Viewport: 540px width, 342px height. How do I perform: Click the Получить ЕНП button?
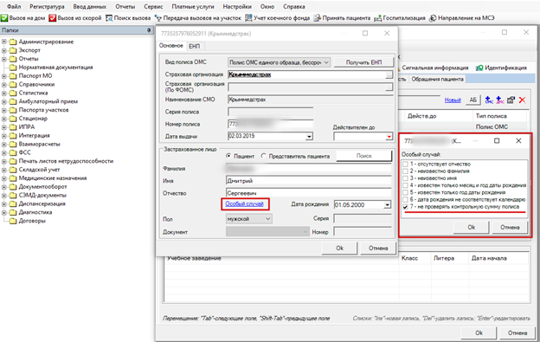point(363,62)
